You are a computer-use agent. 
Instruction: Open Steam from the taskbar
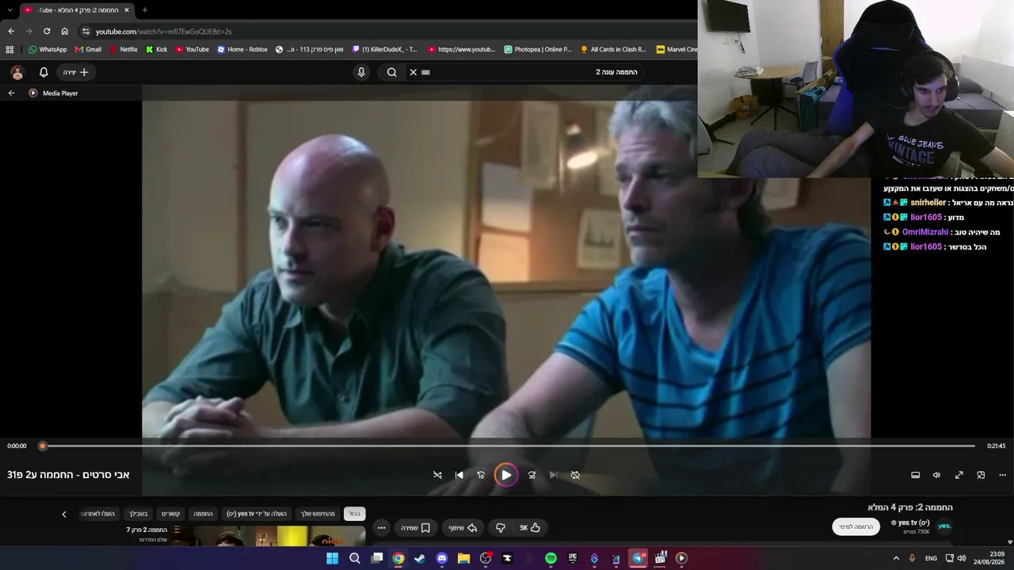420,558
